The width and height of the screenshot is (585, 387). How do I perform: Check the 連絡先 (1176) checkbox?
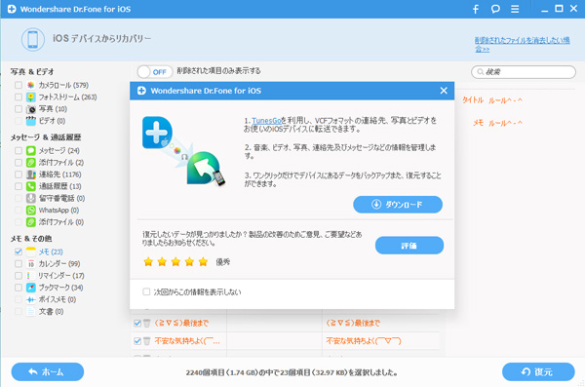[x=19, y=174]
